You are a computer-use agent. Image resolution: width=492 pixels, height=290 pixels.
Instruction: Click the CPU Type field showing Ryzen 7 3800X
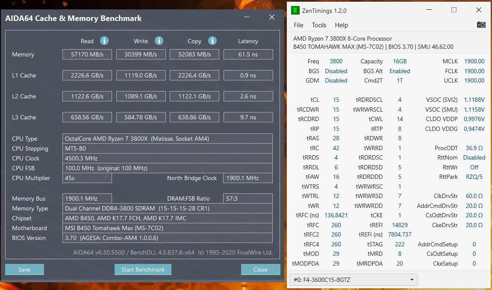[x=168, y=139]
